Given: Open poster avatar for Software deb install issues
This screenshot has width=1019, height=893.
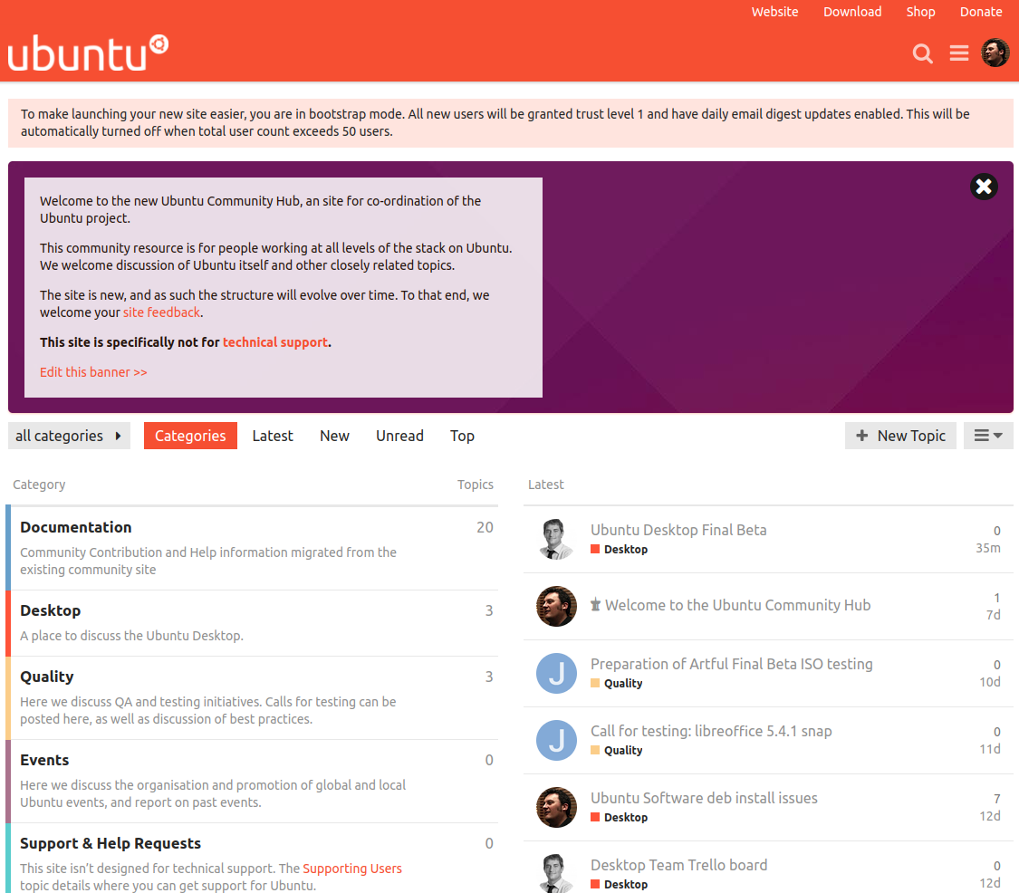Looking at the screenshot, I should (x=556, y=807).
